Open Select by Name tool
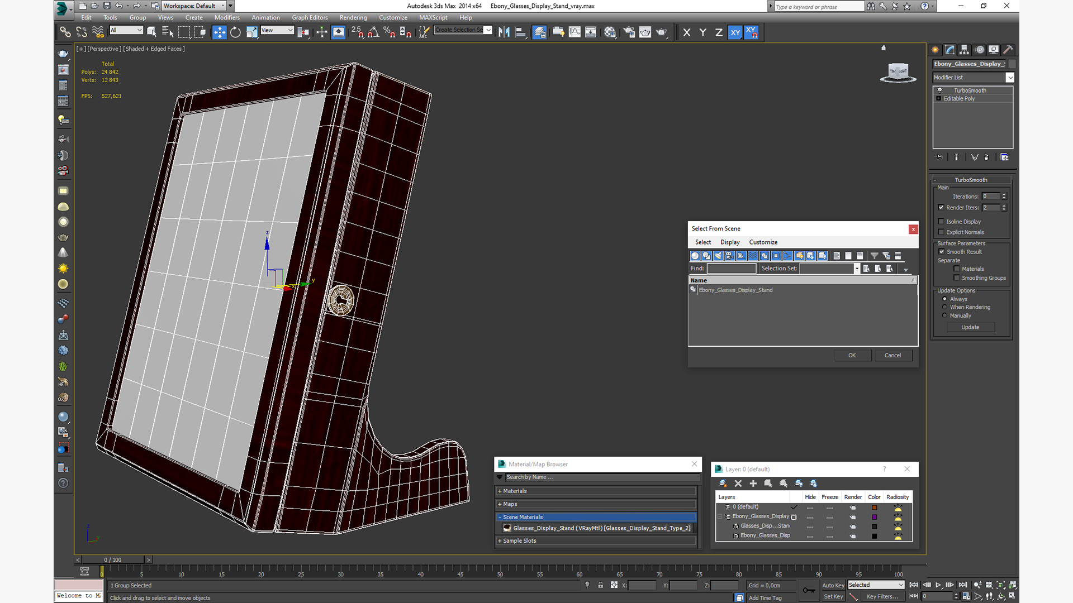The width and height of the screenshot is (1073, 603). [x=168, y=32]
